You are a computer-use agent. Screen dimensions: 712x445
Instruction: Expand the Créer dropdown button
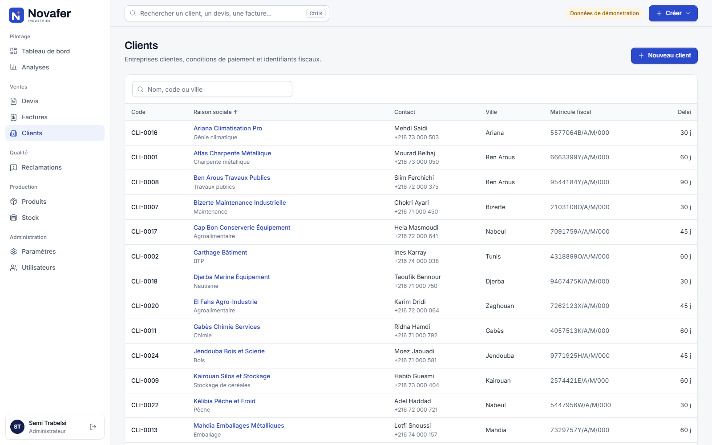pyautogui.click(x=673, y=13)
